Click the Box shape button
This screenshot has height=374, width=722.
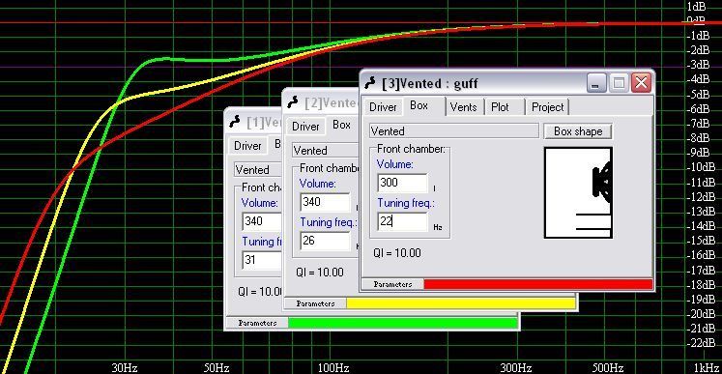[578, 131]
